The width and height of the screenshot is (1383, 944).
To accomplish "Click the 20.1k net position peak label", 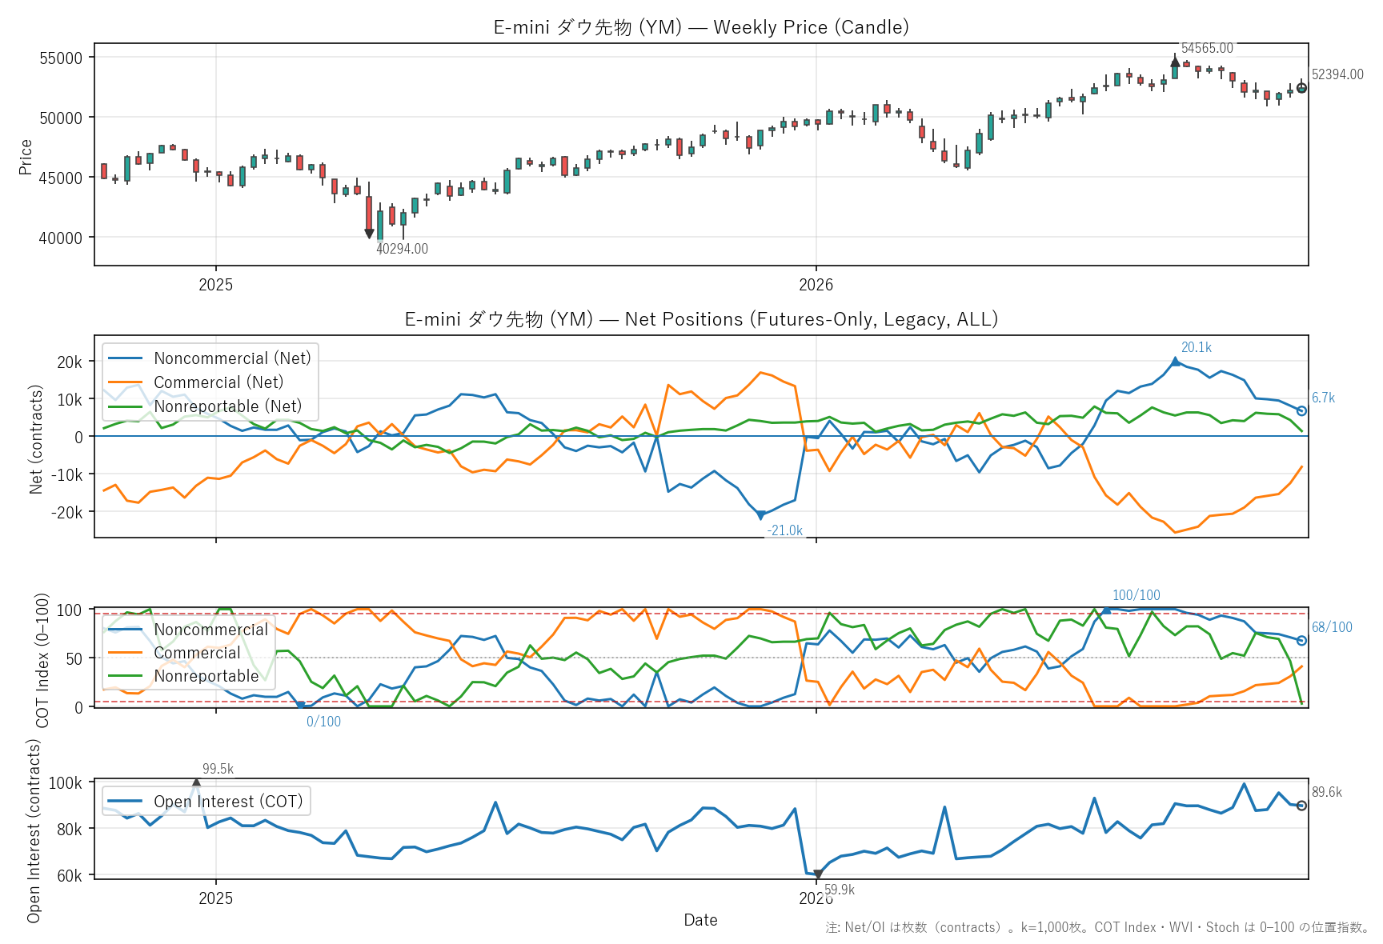I will click(x=1197, y=347).
